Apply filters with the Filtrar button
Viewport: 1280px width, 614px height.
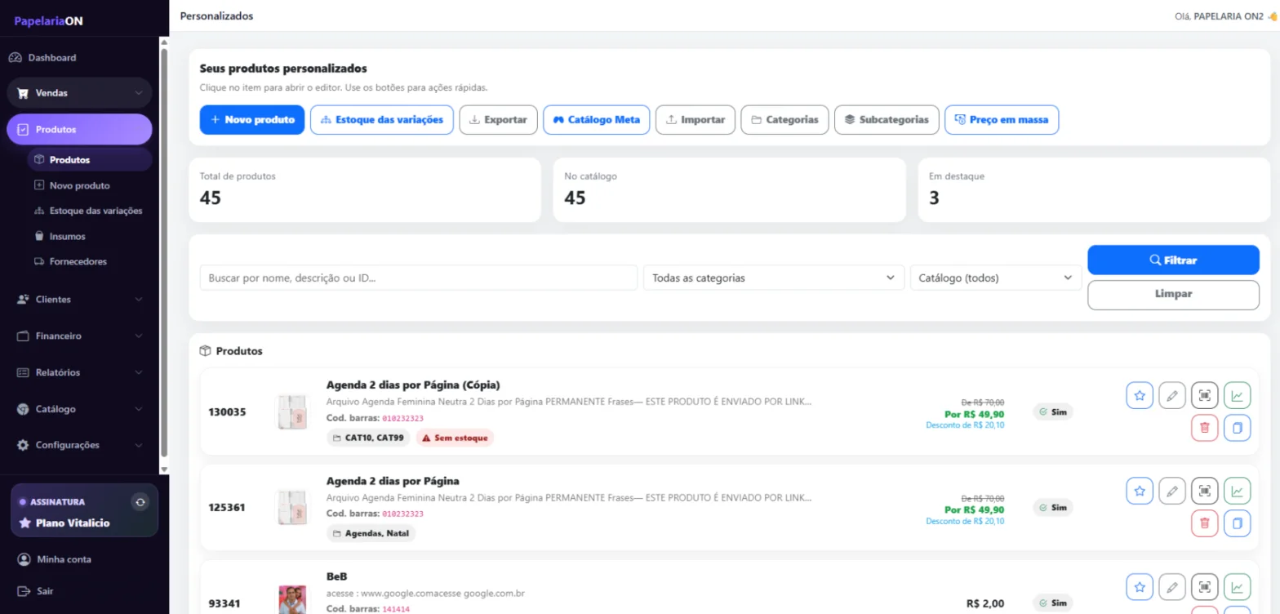(x=1173, y=260)
